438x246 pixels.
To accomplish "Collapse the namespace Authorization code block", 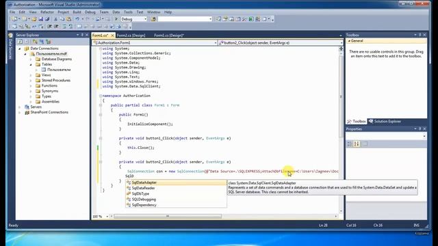I will coord(101,96).
